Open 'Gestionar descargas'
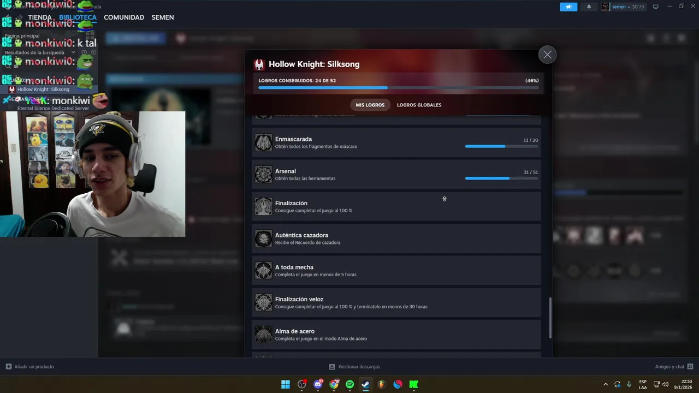This screenshot has height=393, width=699. (359, 367)
